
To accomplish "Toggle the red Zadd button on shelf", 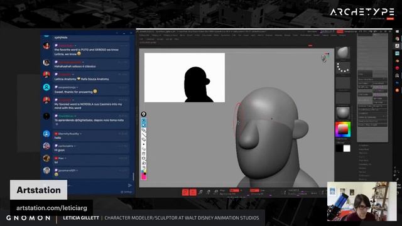I will [254, 190].
